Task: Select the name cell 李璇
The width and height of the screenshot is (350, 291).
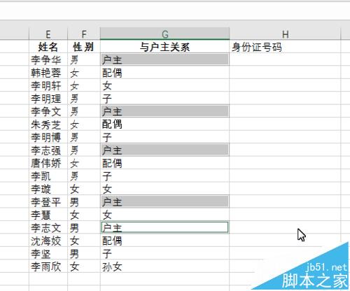Action: tap(48, 189)
